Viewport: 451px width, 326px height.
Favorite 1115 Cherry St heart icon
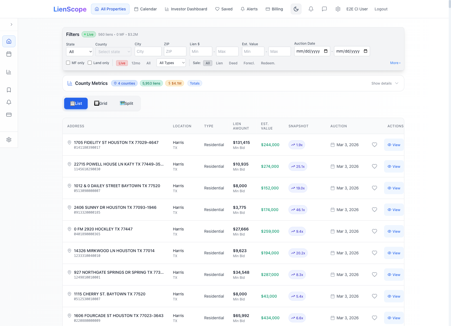click(375, 296)
